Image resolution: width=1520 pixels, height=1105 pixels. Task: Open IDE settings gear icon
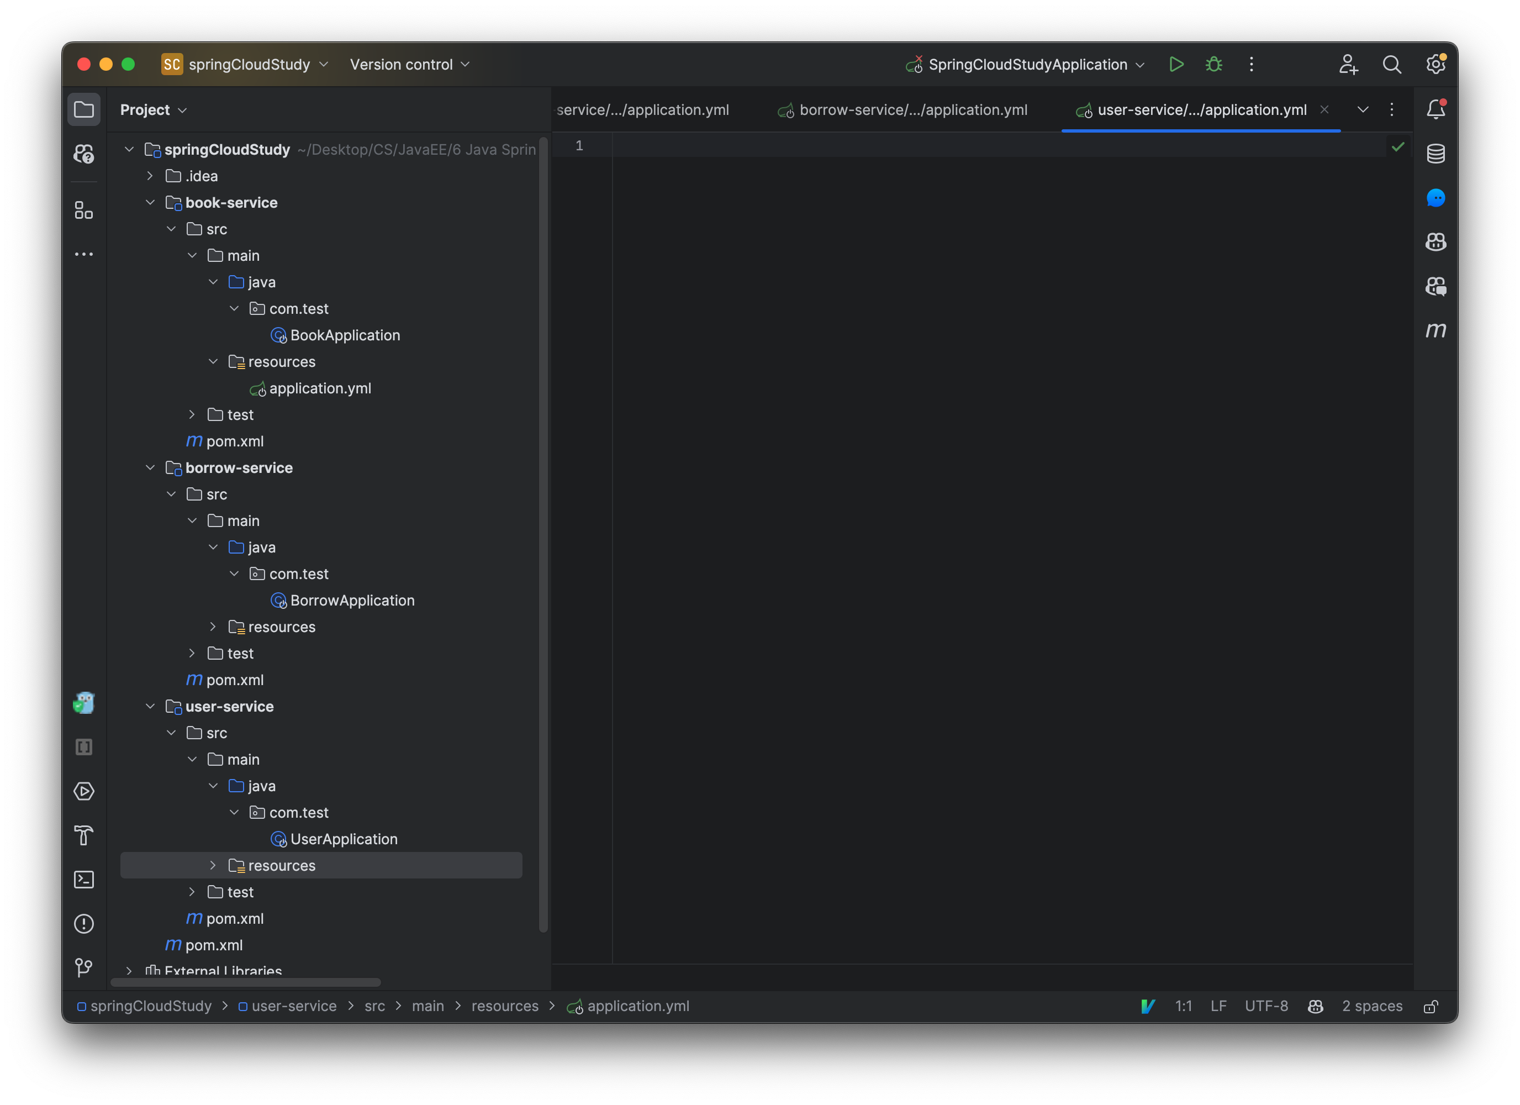point(1435,65)
